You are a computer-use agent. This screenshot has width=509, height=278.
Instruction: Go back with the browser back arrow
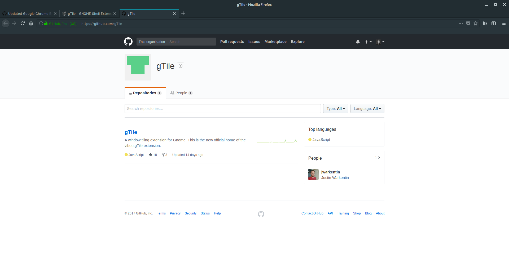point(6,23)
